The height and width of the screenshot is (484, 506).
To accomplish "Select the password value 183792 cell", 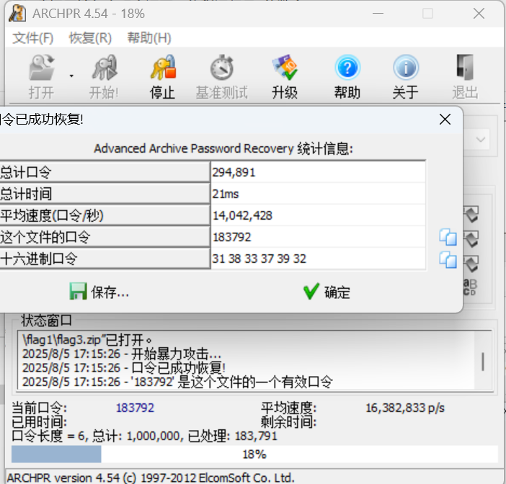I will pyautogui.click(x=318, y=238).
